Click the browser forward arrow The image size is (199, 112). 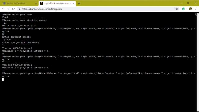[x=8, y=9]
